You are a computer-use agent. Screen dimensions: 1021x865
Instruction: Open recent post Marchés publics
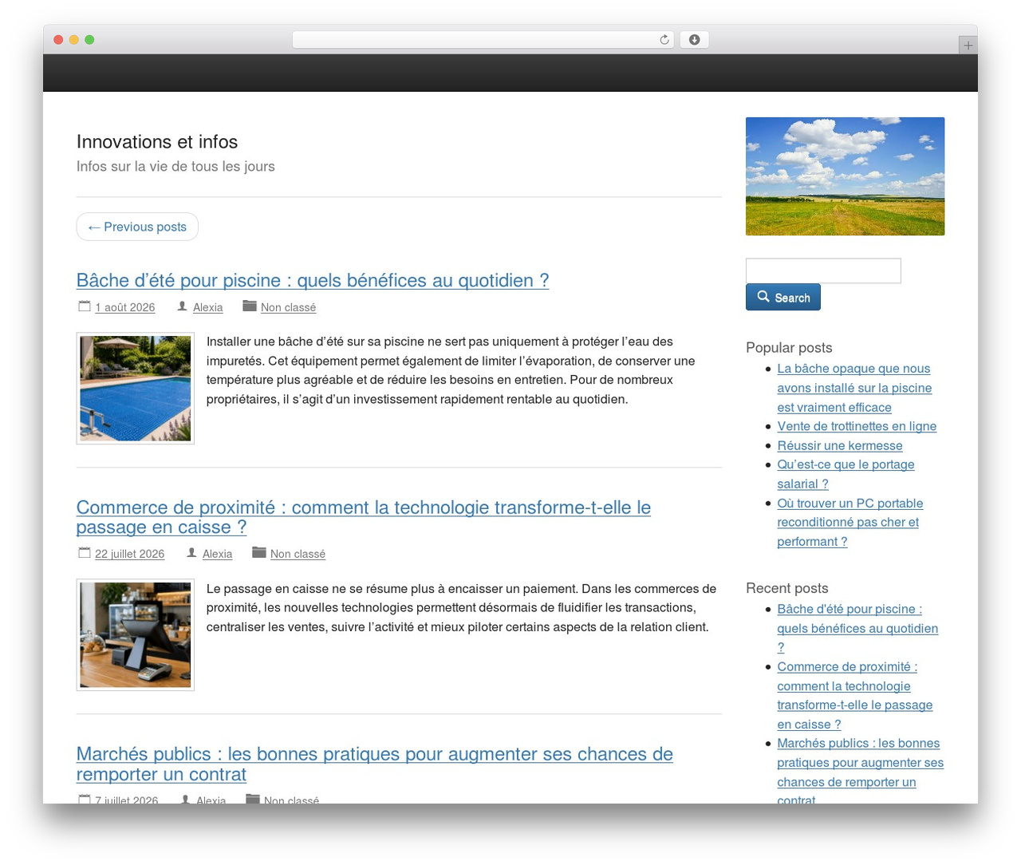(861, 772)
